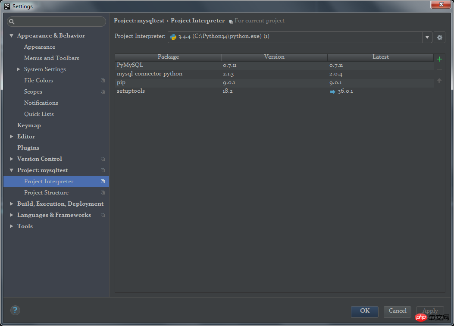
Task: Click the green plus install package icon
Action: (439, 59)
